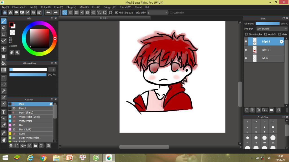Open the color palette icon in Màu panel
Image resolution: width=289 pixels, height=162 pixels.
(12, 53)
